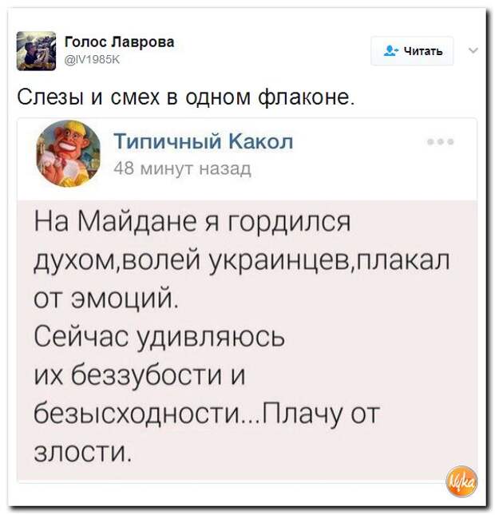Click the line духом,волей украинцев,плакал

click(x=242, y=260)
